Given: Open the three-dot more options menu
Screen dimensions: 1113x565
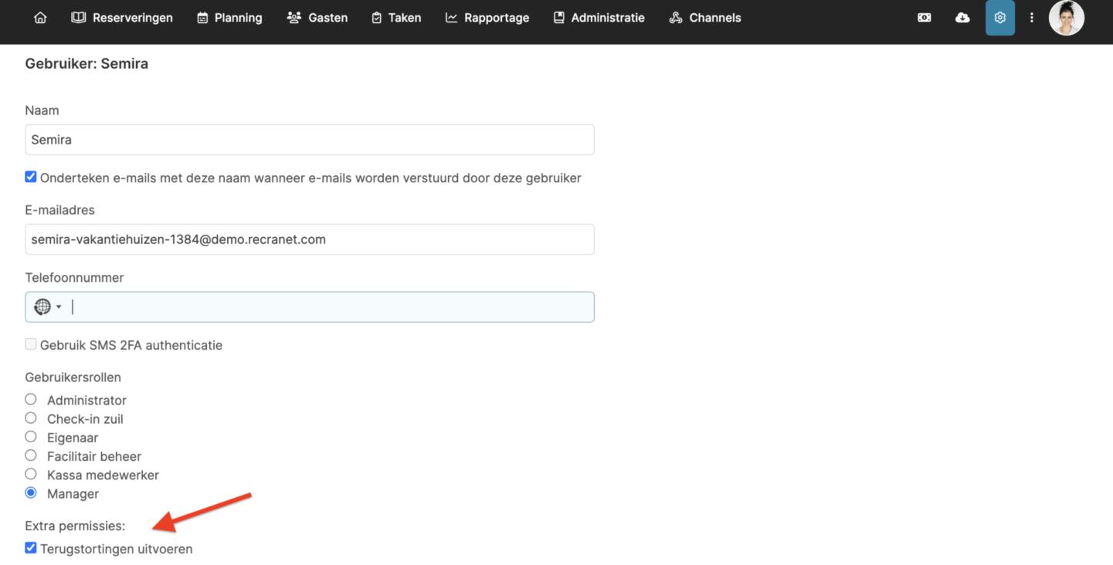Looking at the screenshot, I should point(1031,18).
